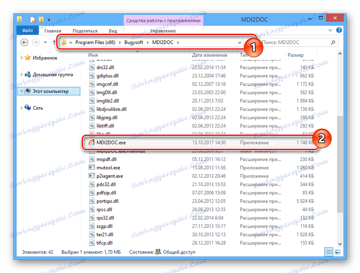
Task: Click the tifcp.dll file name
Action: click(105, 243)
